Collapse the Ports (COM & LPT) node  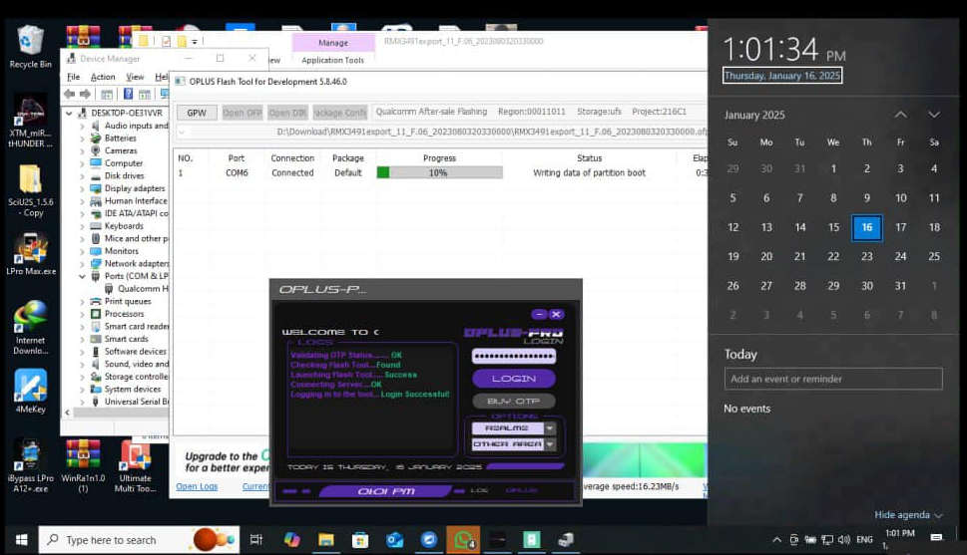click(x=82, y=277)
